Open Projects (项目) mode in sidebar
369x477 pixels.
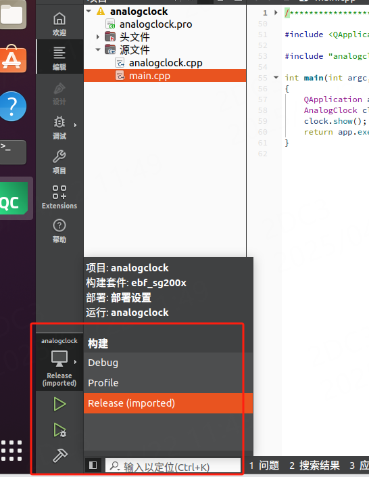(59, 162)
